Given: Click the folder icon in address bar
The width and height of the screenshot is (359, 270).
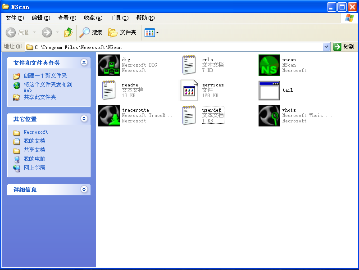Looking at the screenshot, I should pos(30,47).
